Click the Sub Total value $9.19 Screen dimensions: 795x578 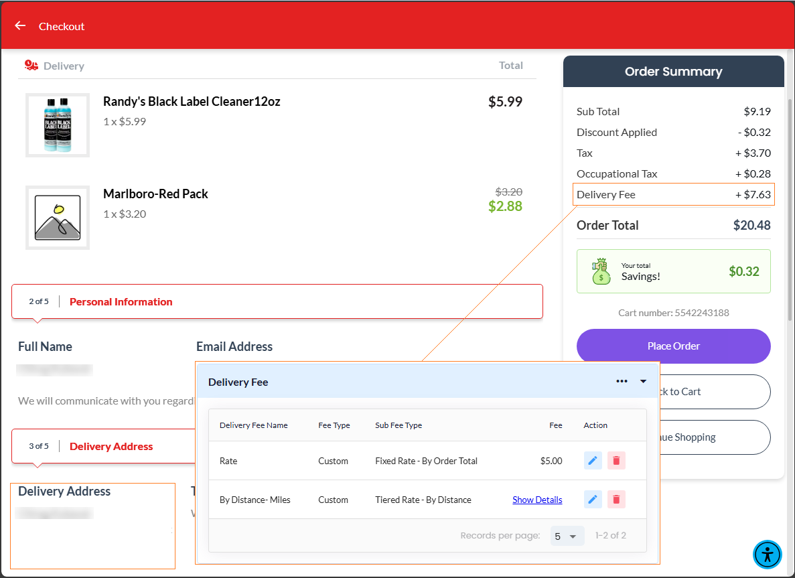pos(757,112)
